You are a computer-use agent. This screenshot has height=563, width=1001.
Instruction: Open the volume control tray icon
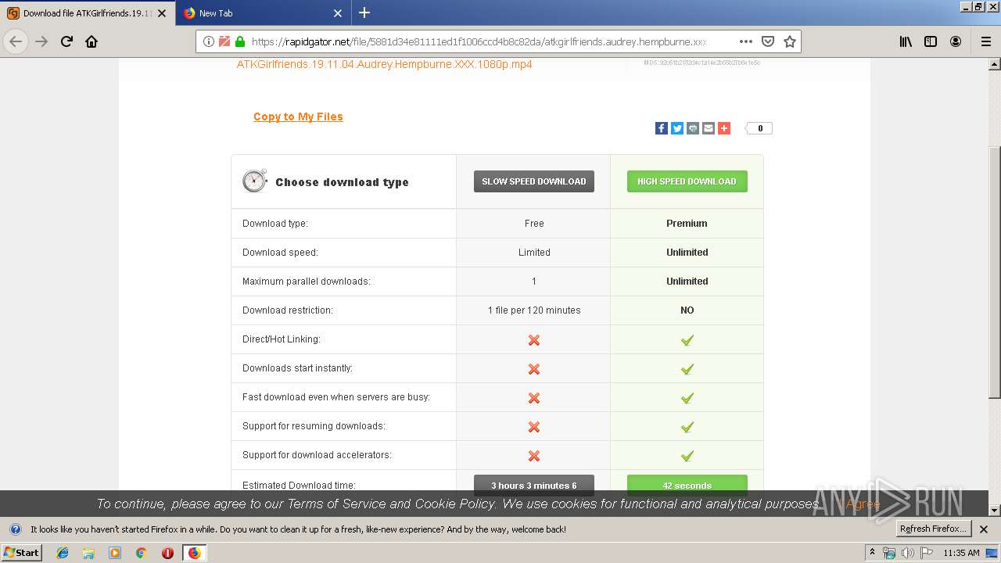(x=908, y=553)
